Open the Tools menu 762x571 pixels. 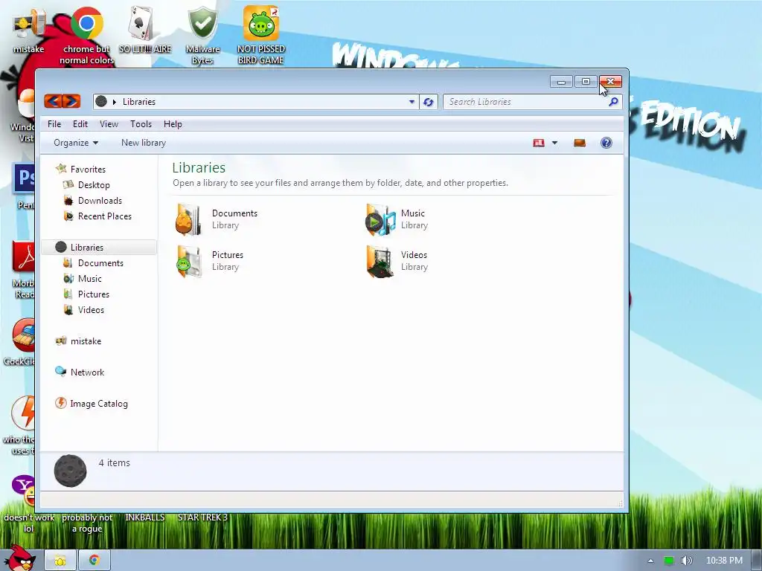141,124
